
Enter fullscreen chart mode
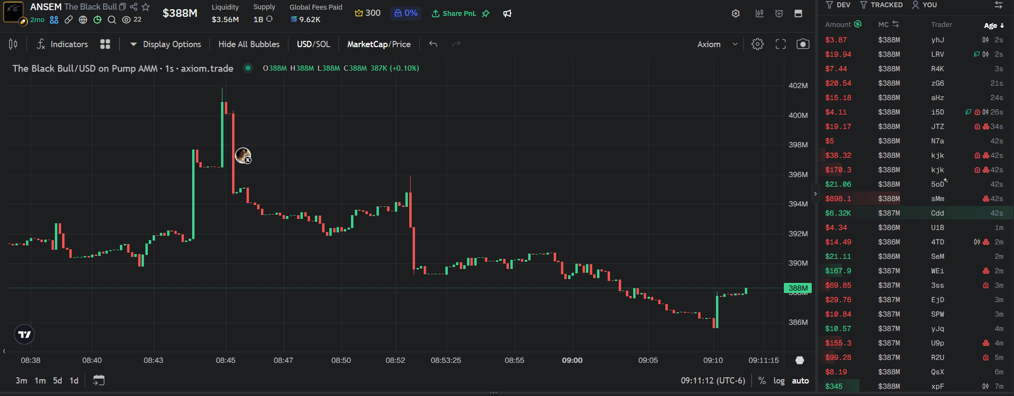(x=780, y=44)
